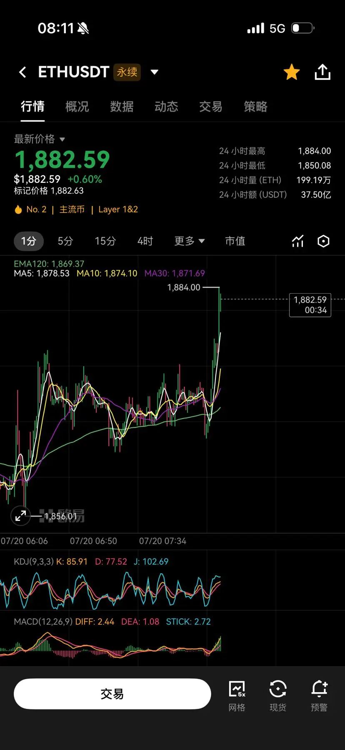The width and height of the screenshot is (345, 750).
Task: Tap the 24小时额 (USDT) value 37.50亿
Action: click(316, 194)
